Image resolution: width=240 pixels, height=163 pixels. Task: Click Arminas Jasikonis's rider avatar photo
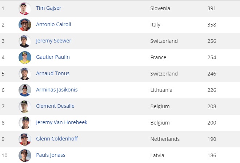point(25,90)
